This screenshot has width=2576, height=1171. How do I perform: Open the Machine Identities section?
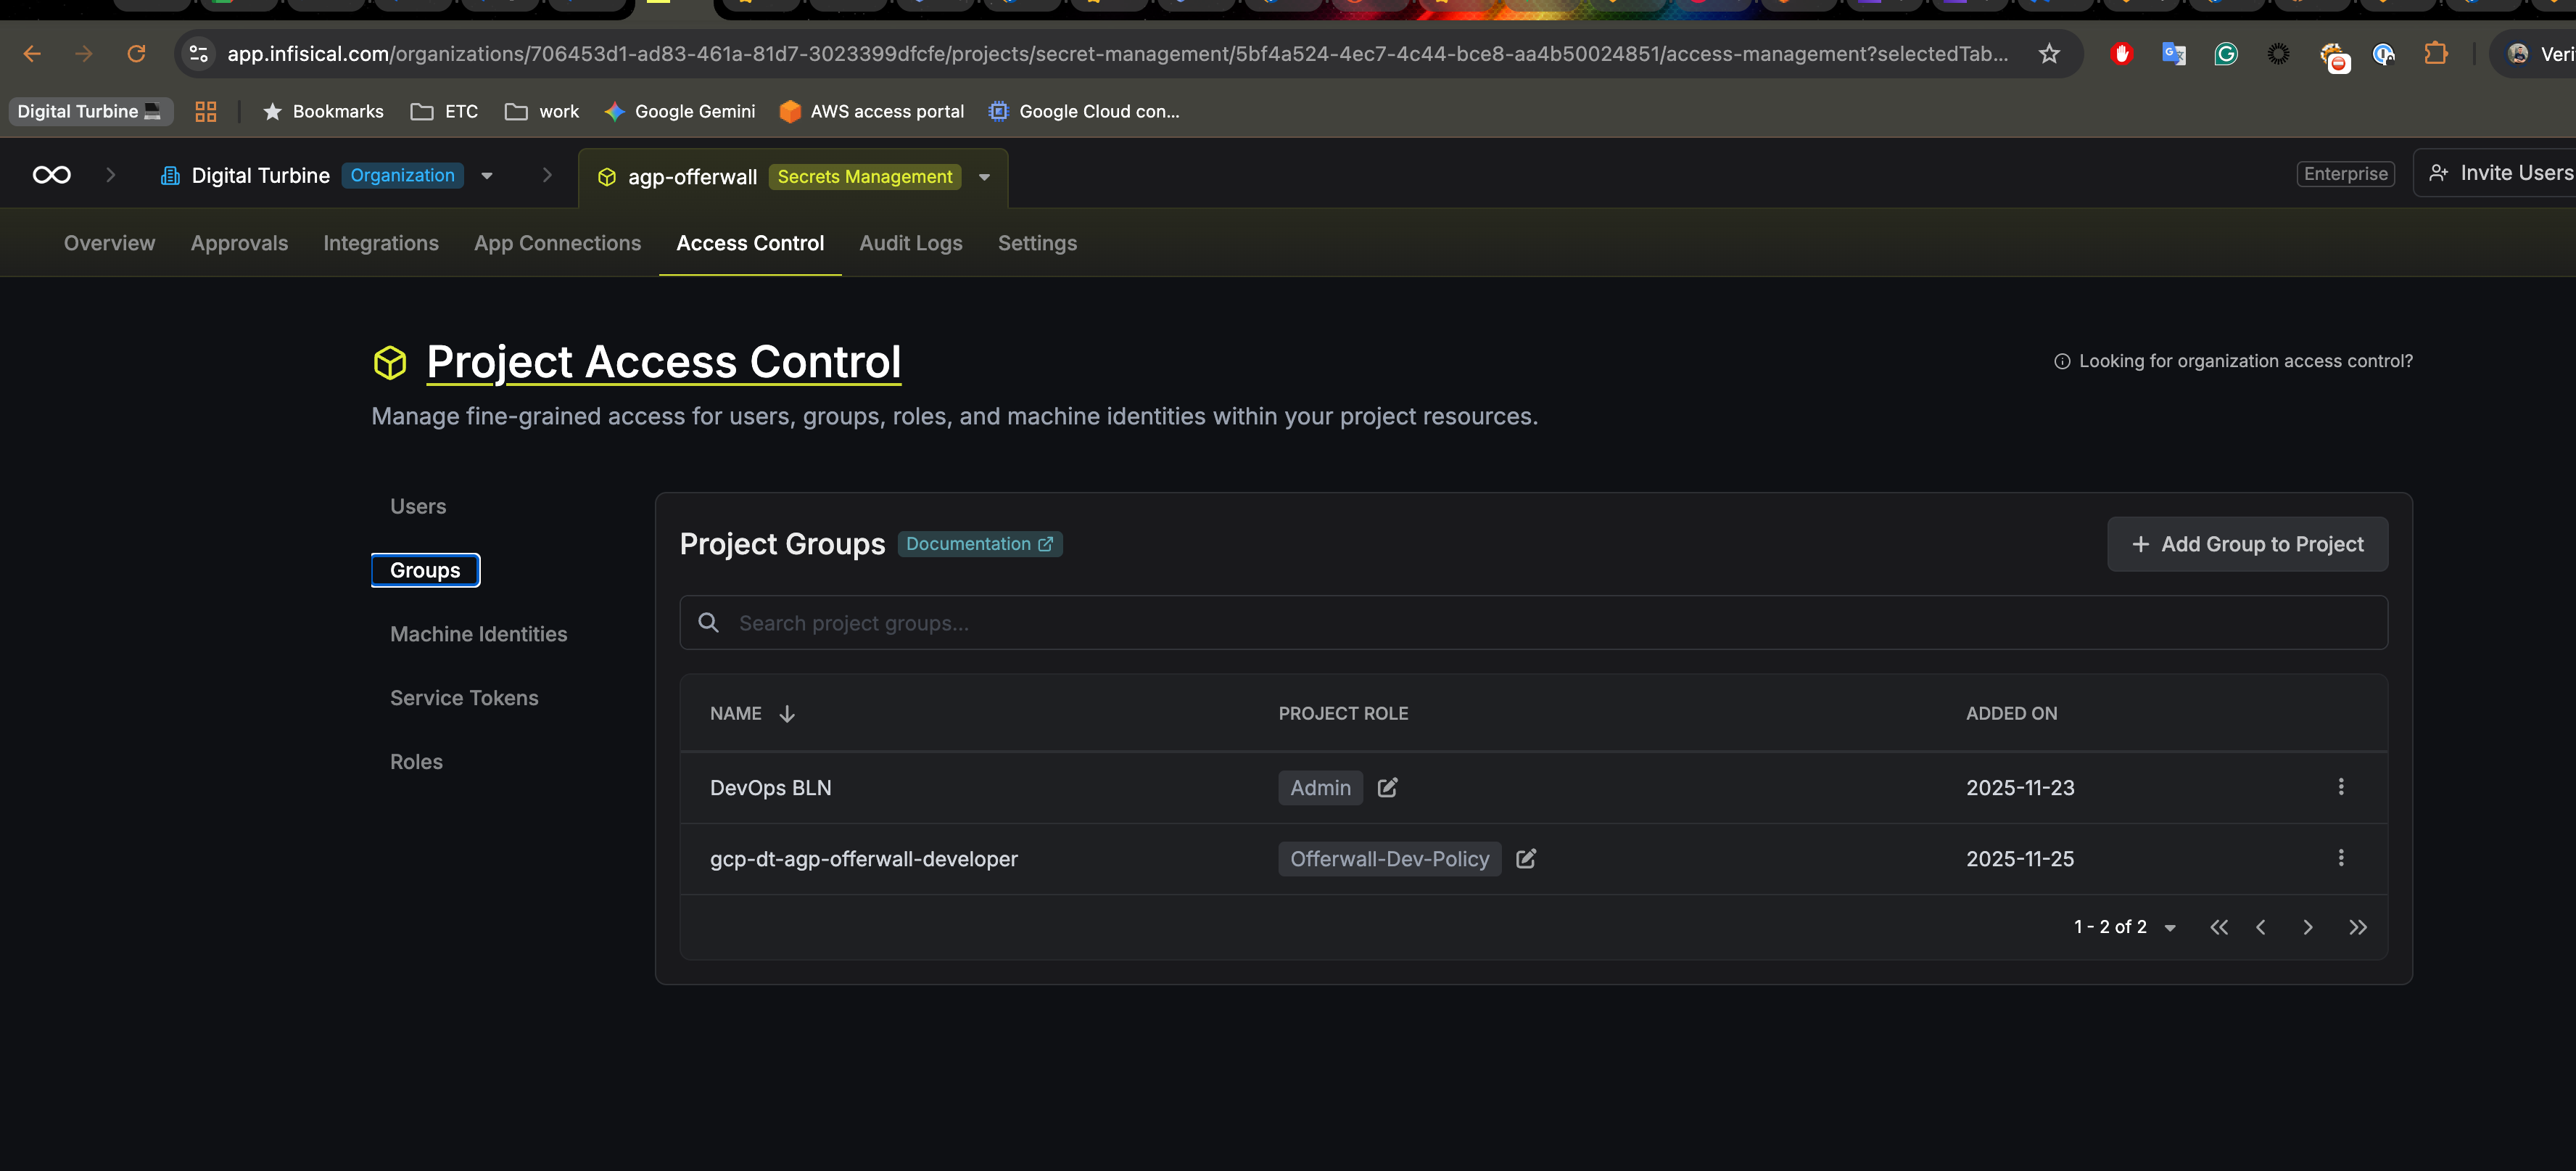click(478, 634)
